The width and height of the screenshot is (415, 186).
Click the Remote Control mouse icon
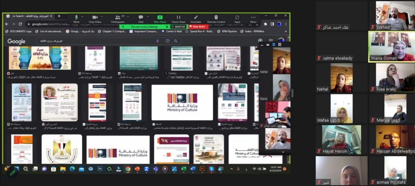tap(216, 17)
